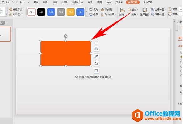Click the square outline icon beside the shape

[96, 71]
